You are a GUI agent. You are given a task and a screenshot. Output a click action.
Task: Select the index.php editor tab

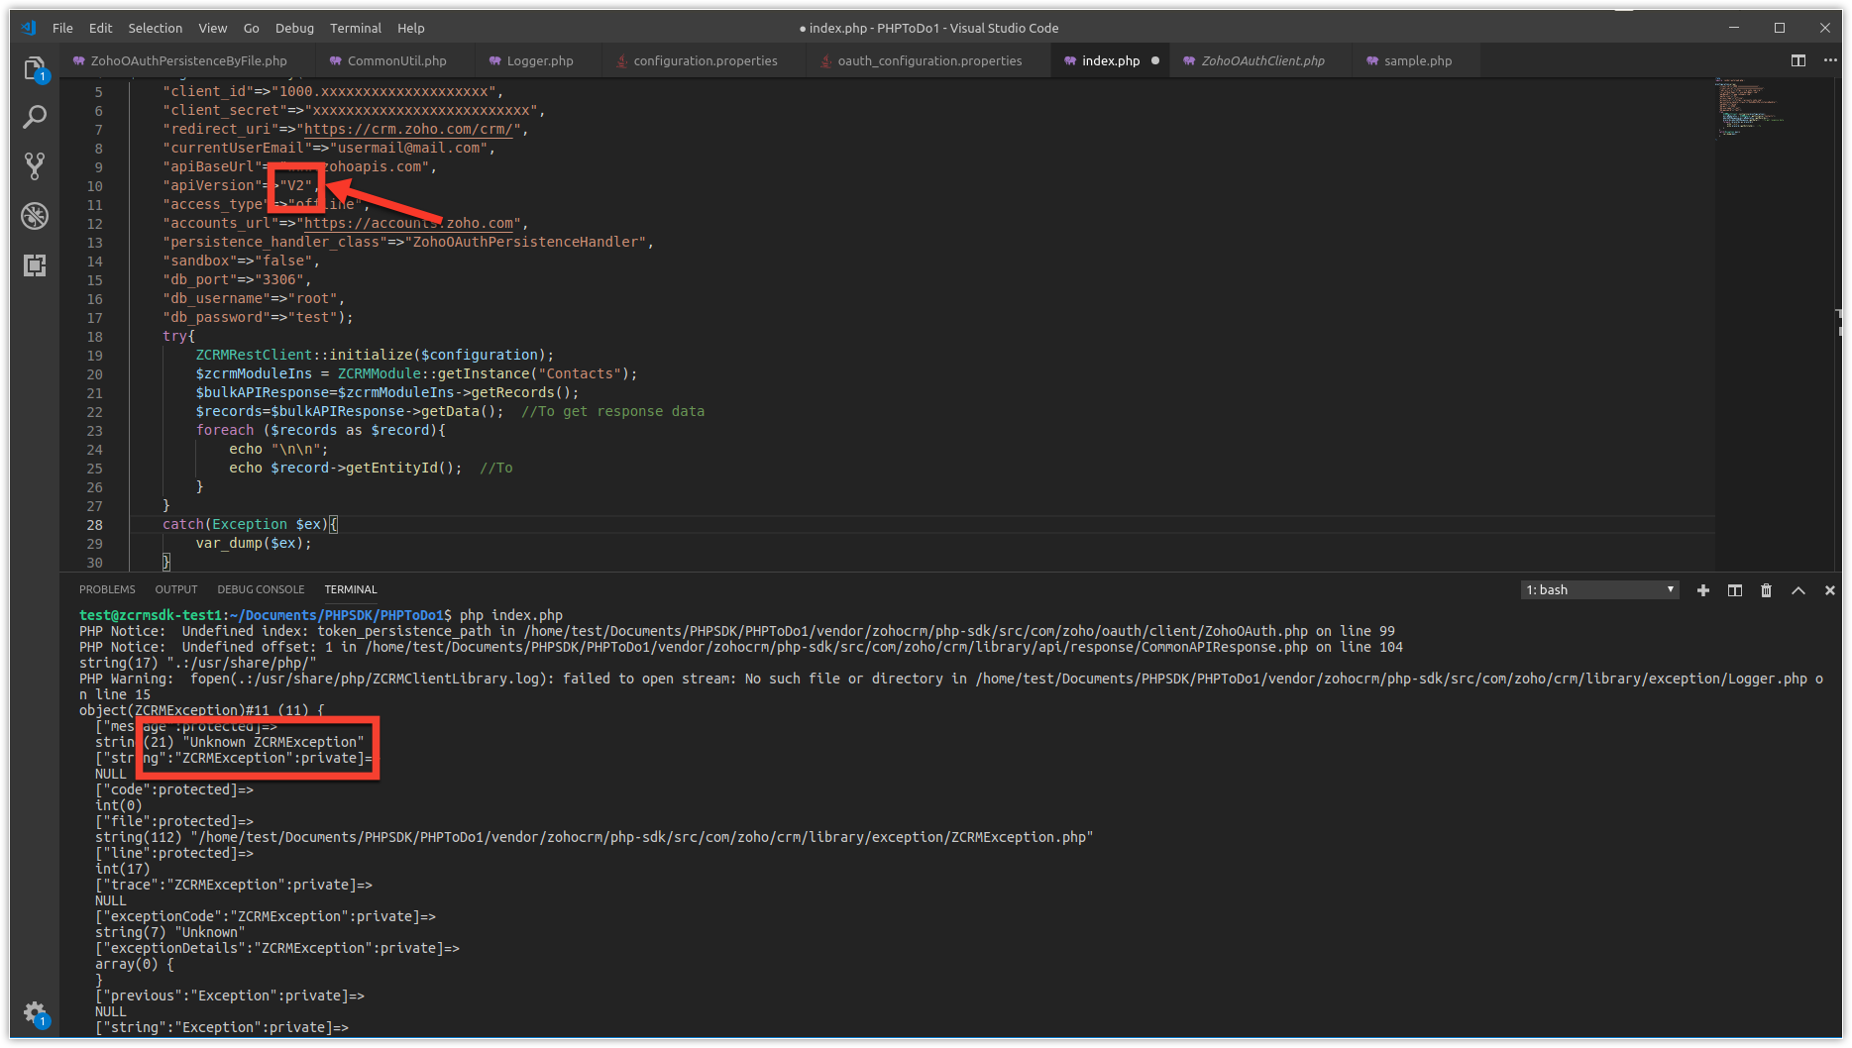[x=1110, y=60]
